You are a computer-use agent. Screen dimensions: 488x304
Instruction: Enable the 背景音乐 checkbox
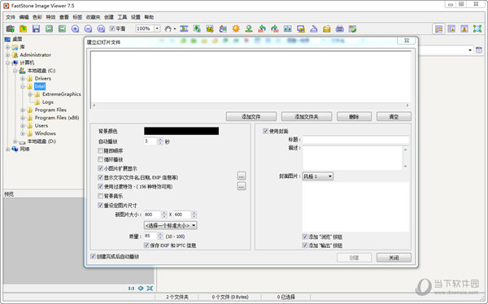tap(100, 196)
